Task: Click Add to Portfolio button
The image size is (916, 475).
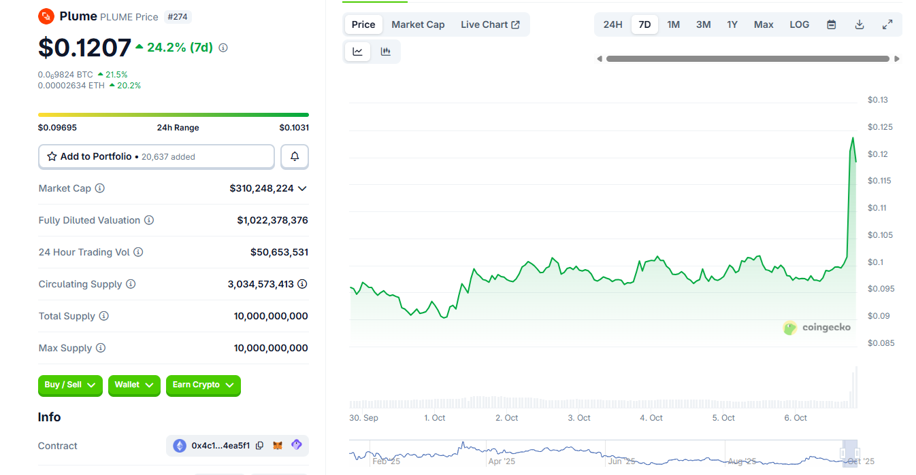Action: (x=157, y=156)
